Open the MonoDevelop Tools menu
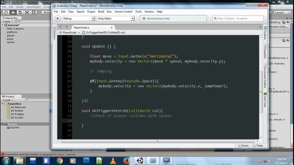The width and height of the screenshot is (294, 165). [x=138, y=11]
